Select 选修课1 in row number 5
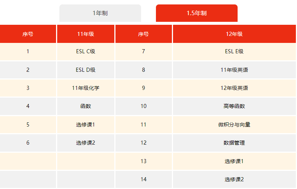 point(86,125)
